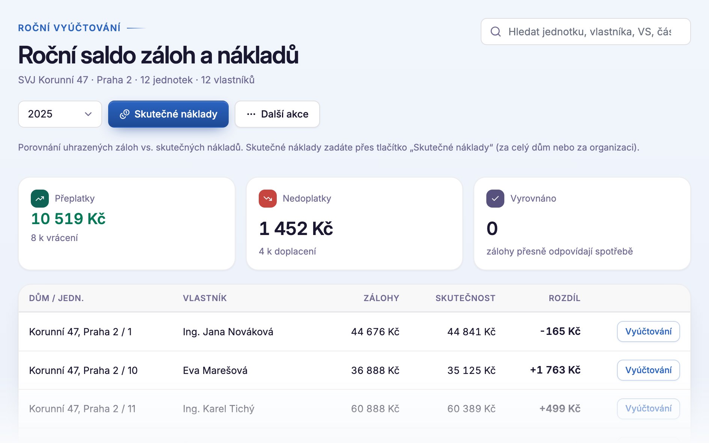
Task: Open the Další akce menu
Action: pos(277,114)
